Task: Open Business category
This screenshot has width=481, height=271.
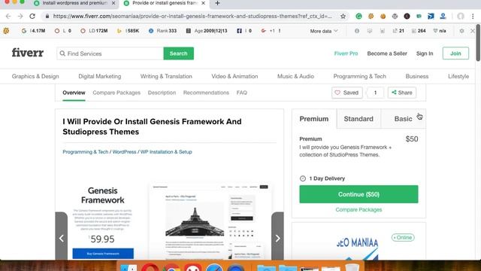Action: click(417, 76)
